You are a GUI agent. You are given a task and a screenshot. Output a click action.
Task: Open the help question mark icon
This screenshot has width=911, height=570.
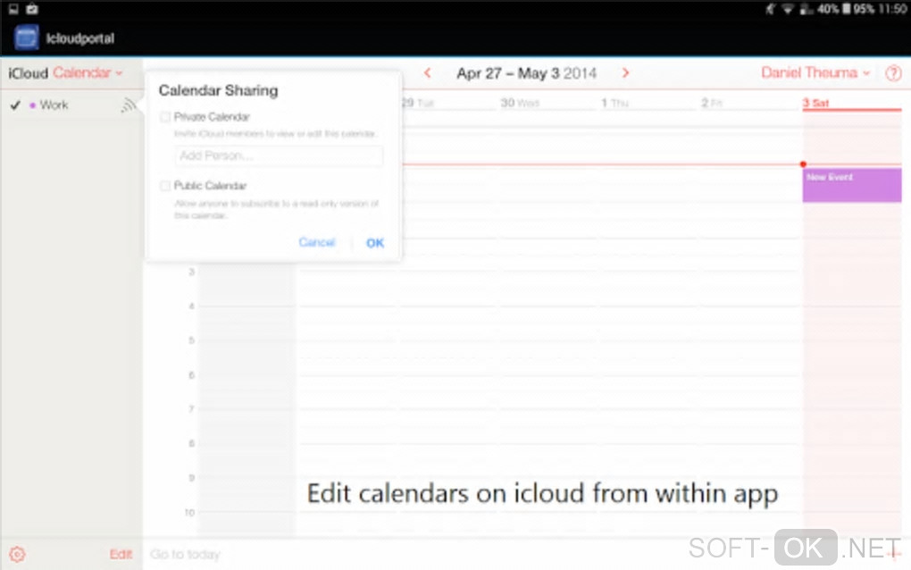point(893,73)
